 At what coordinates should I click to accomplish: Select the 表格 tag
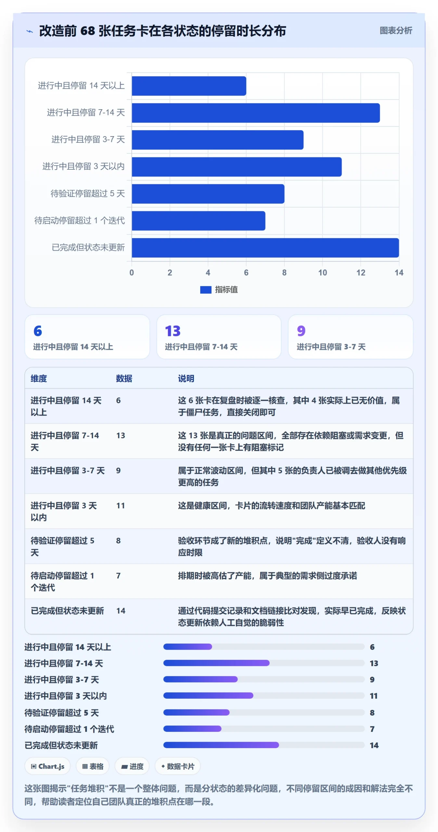(x=93, y=766)
